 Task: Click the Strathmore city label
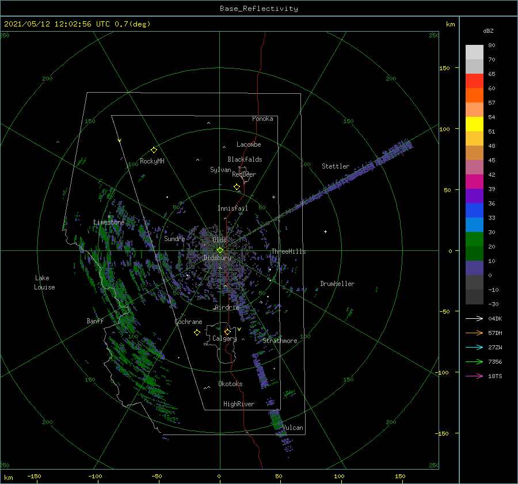click(x=280, y=341)
